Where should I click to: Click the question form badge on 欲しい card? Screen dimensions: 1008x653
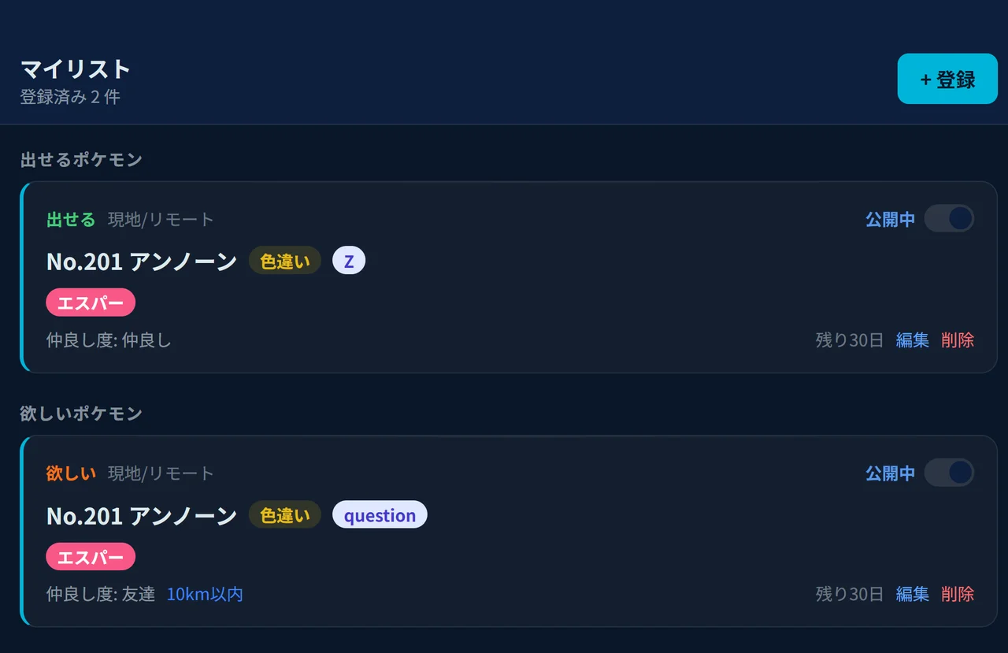point(380,514)
